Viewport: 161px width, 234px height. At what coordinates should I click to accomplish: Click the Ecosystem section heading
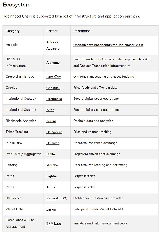coord(17,5)
